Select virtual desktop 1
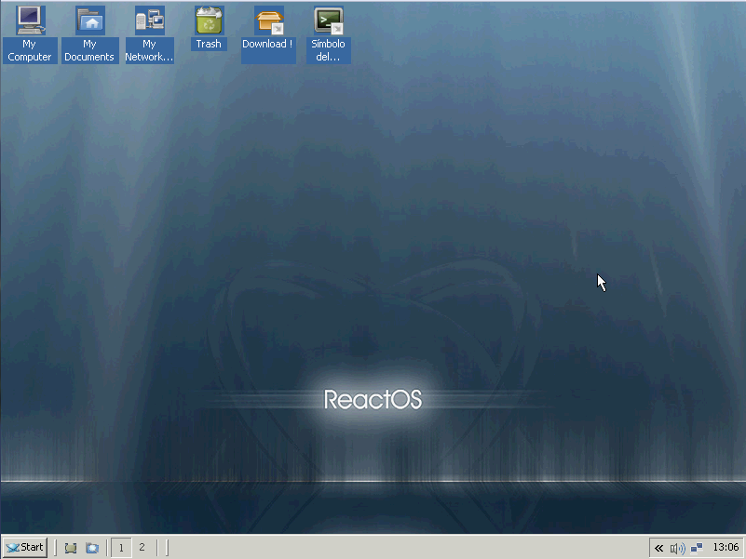The image size is (746, 559). pyautogui.click(x=120, y=547)
